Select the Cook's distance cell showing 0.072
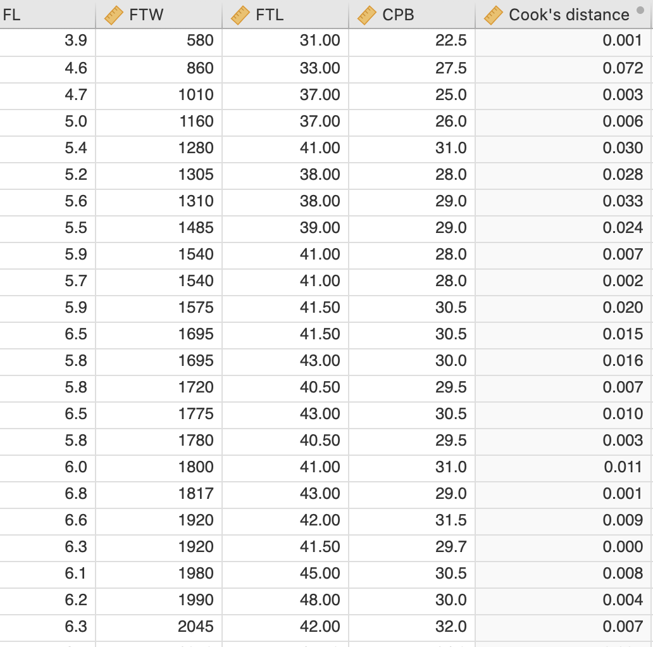The height and width of the screenshot is (647, 653). click(564, 68)
